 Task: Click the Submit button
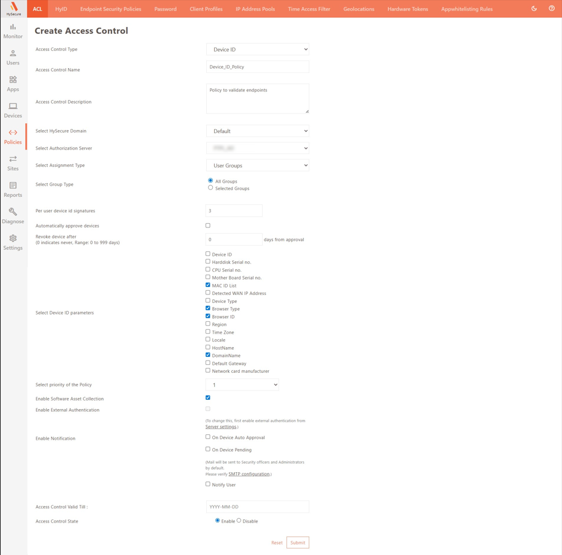pyautogui.click(x=298, y=543)
